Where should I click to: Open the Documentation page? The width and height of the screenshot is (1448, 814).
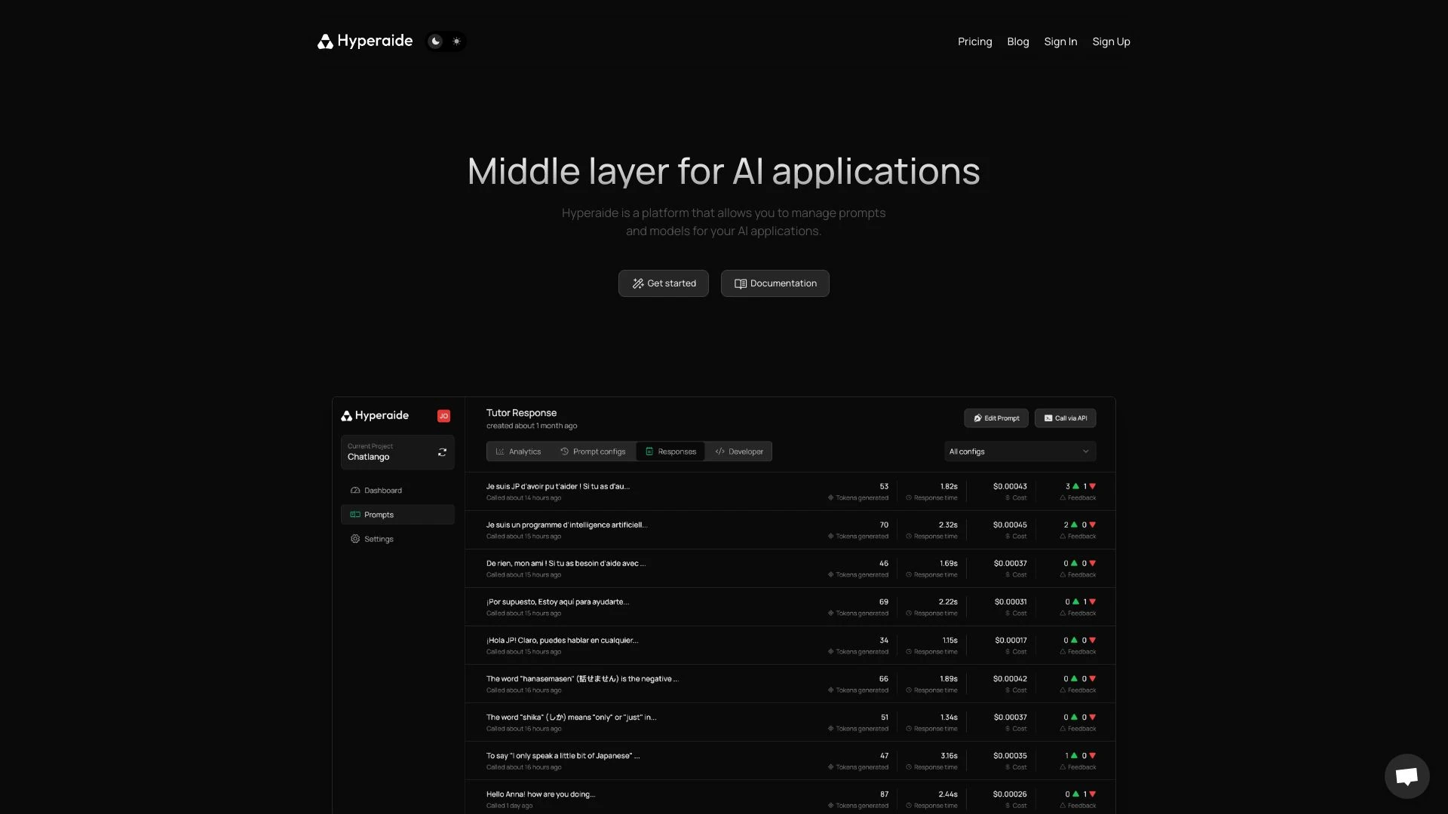775,283
